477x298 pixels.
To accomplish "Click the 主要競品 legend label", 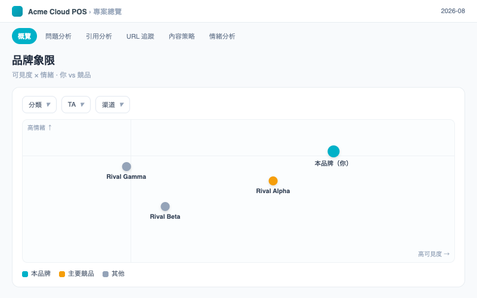I will click(81, 274).
